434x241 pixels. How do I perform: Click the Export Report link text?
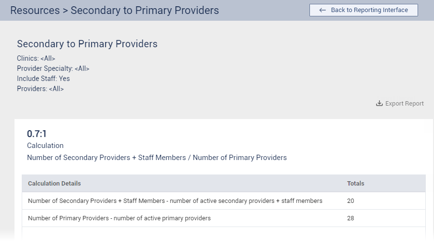coord(404,104)
